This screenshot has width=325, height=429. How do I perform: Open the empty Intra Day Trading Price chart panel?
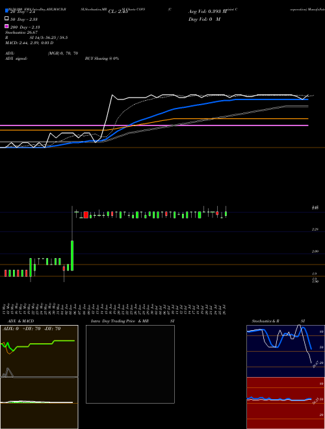[x=130, y=364]
